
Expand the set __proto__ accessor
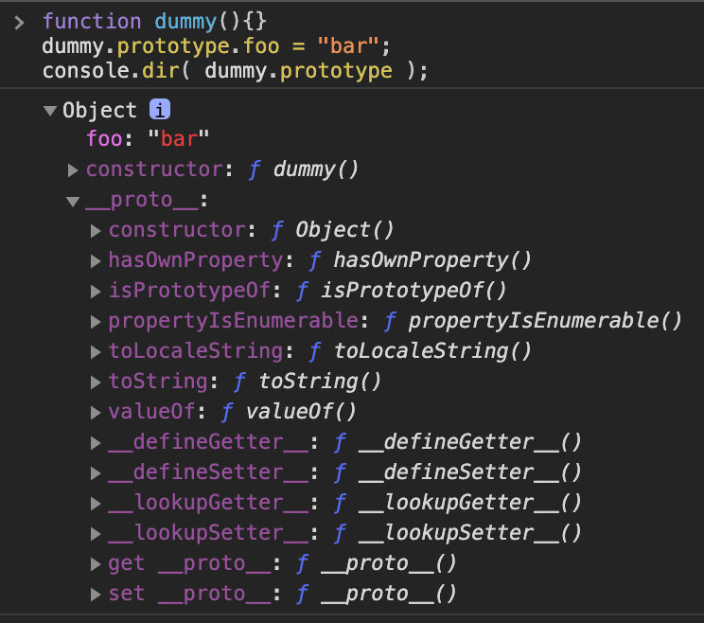(x=96, y=595)
